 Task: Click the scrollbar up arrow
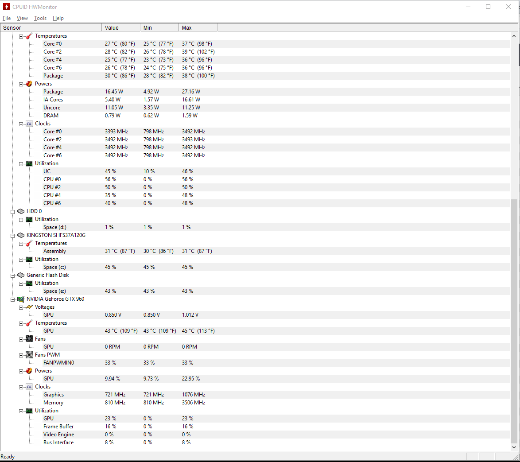[x=514, y=36]
